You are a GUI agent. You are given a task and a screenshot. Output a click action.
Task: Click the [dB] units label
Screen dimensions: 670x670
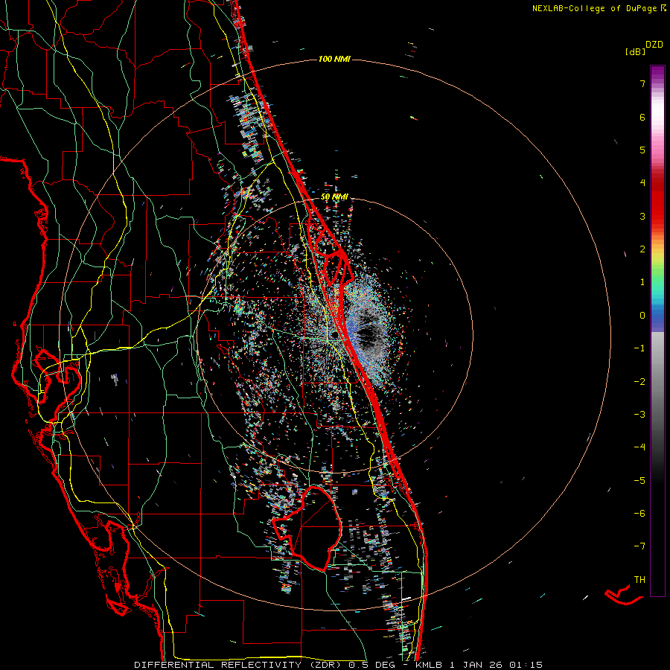[635, 52]
